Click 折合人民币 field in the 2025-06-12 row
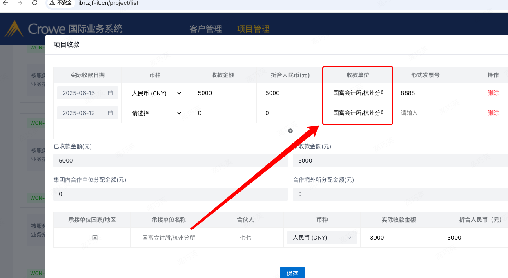 point(290,113)
